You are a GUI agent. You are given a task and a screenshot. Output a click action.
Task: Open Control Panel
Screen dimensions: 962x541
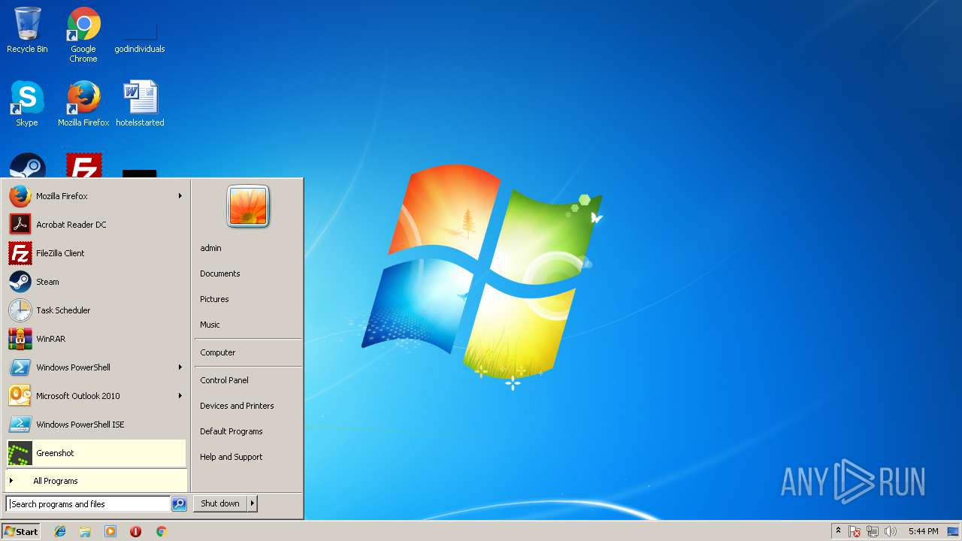[248, 380]
